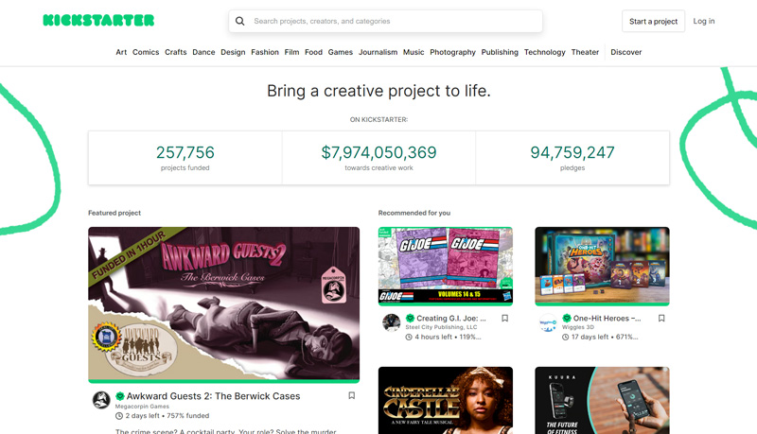Click the Megacorpin Games creator name

[x=143, y=407]
